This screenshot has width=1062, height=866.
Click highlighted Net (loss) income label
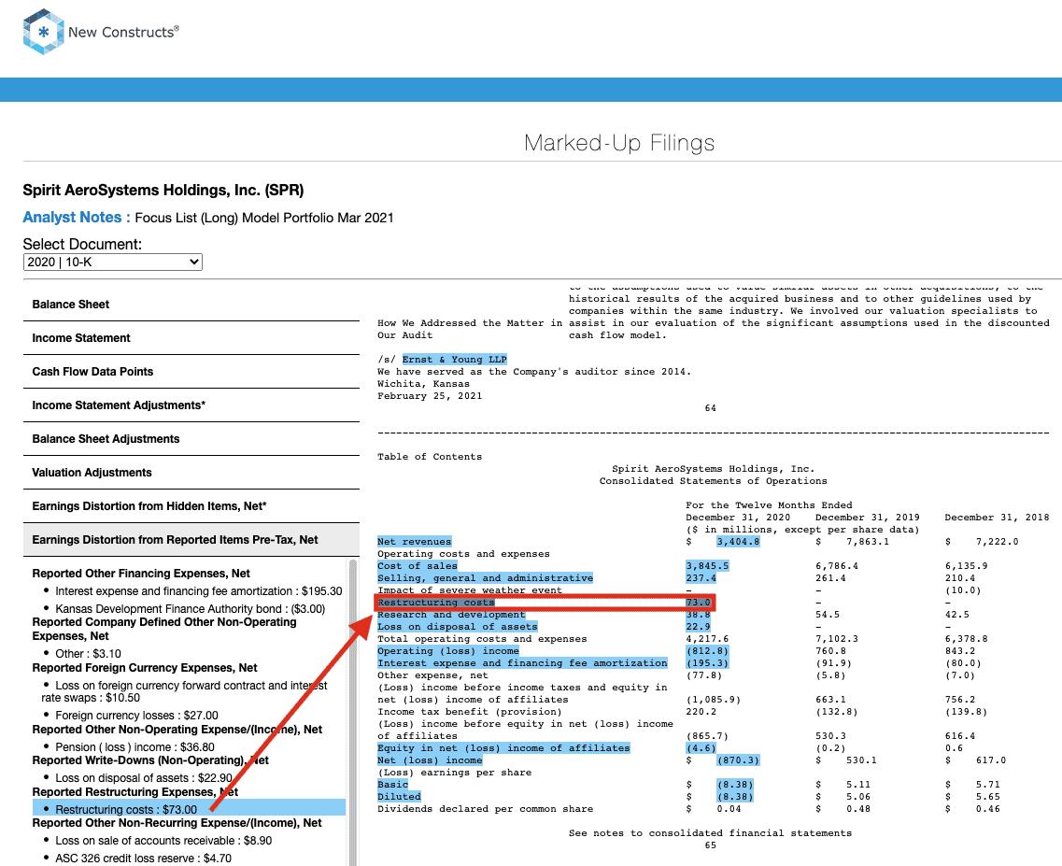tap(430, 760)
